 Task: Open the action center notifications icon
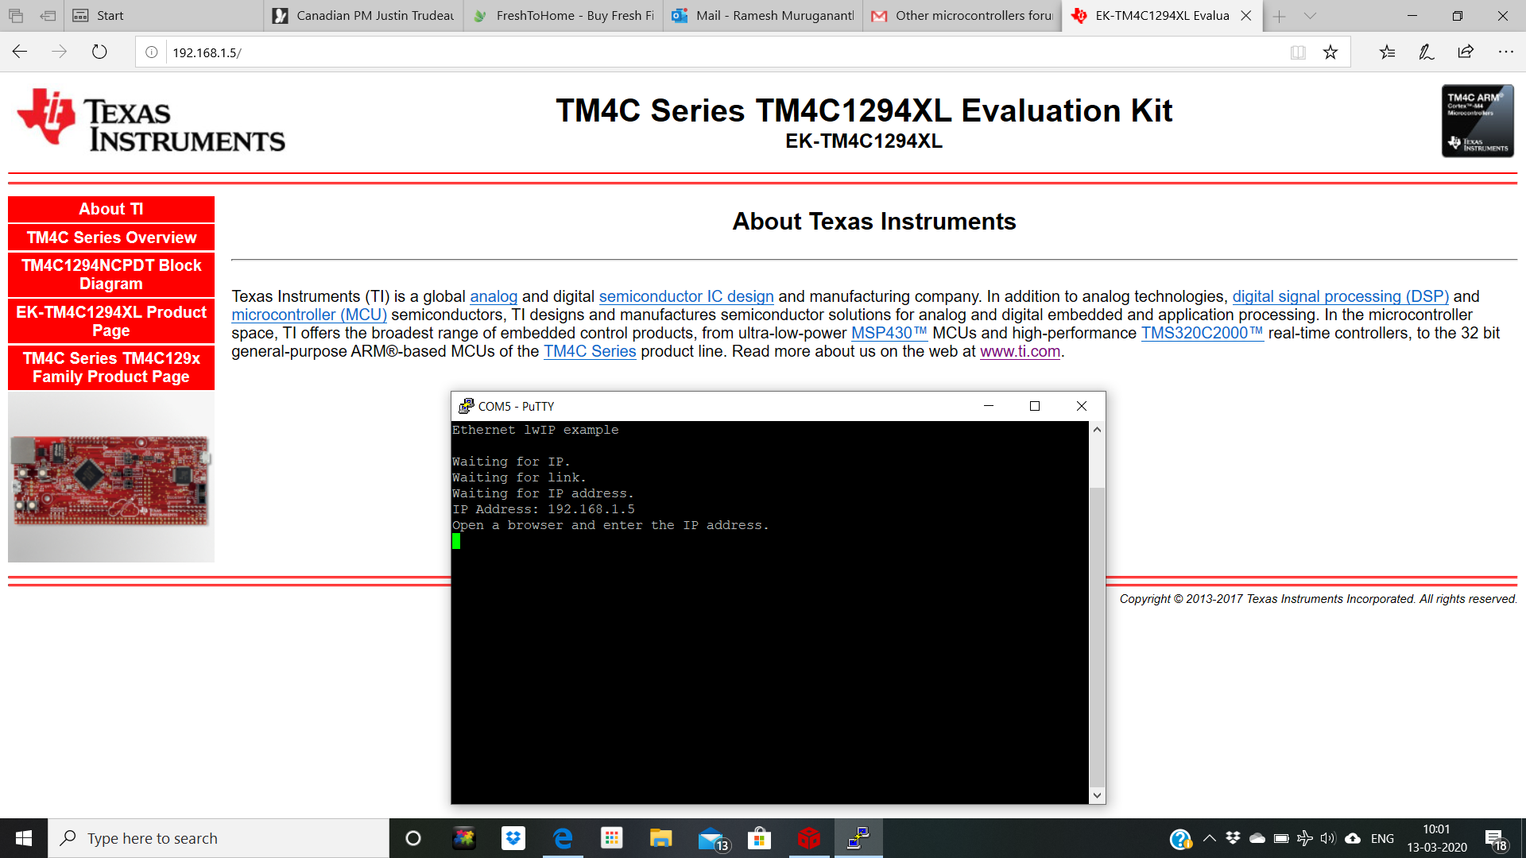pyautogui.click(x=1495, y=838)
